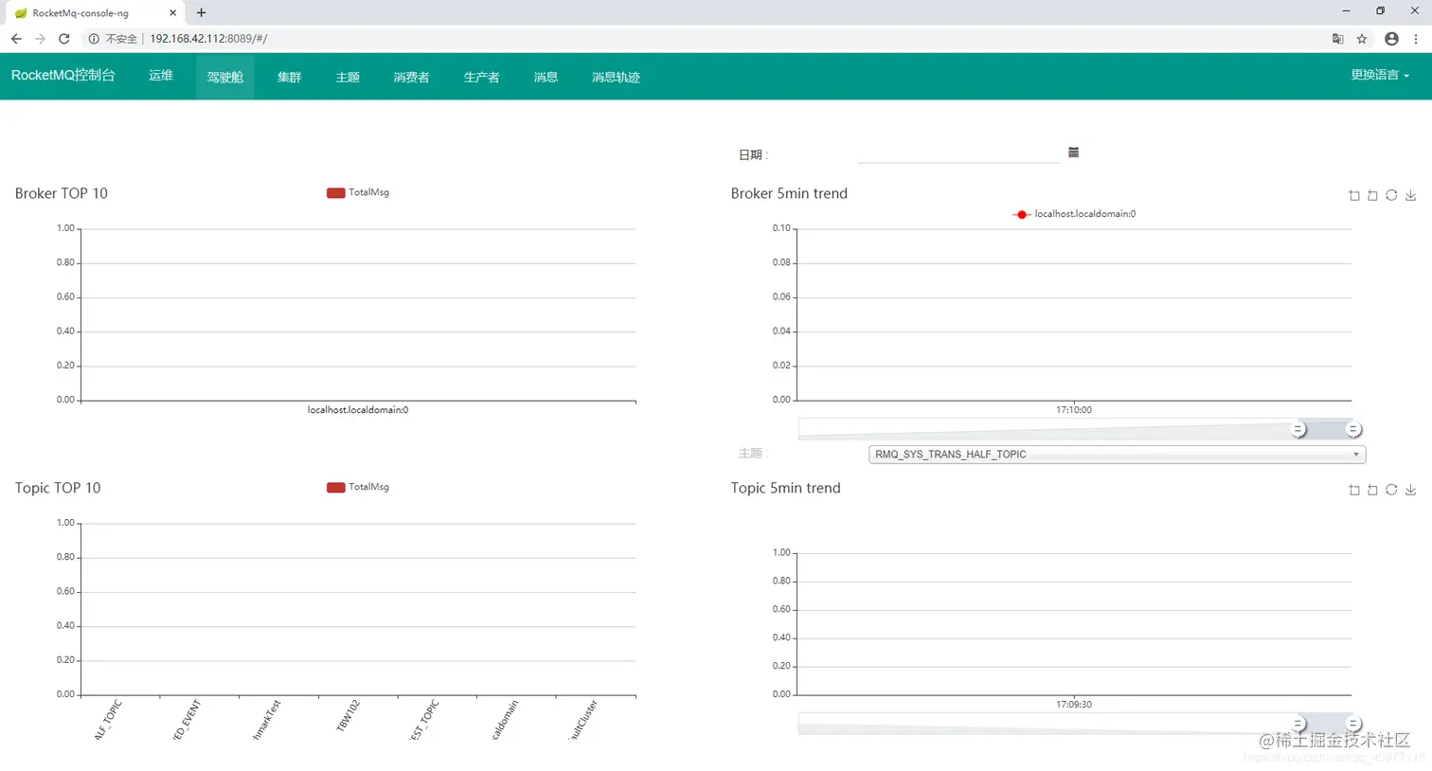1432x771 pixels.
Task: Switch to the 主题 topic tab
Action: 348,77
